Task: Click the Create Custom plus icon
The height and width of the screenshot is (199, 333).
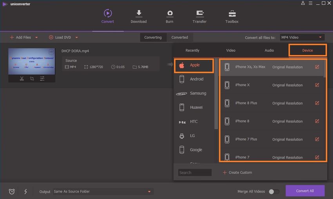Action: click(225, 172)
